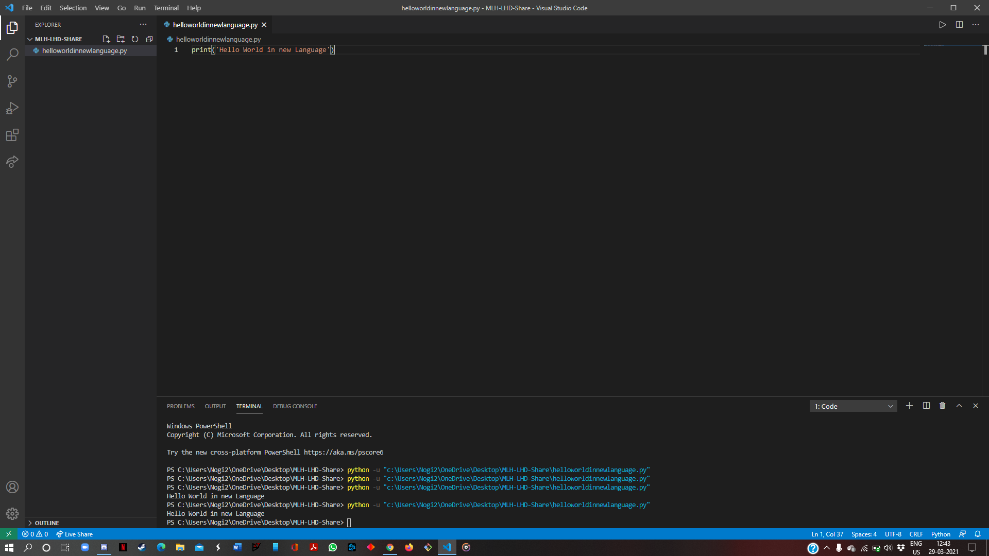
Task: Open the Extensions view
Action: coord(12,135)
